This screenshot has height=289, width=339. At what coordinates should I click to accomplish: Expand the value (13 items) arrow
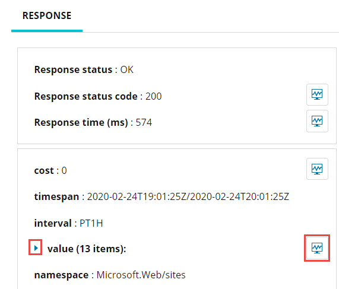(36, 248)
